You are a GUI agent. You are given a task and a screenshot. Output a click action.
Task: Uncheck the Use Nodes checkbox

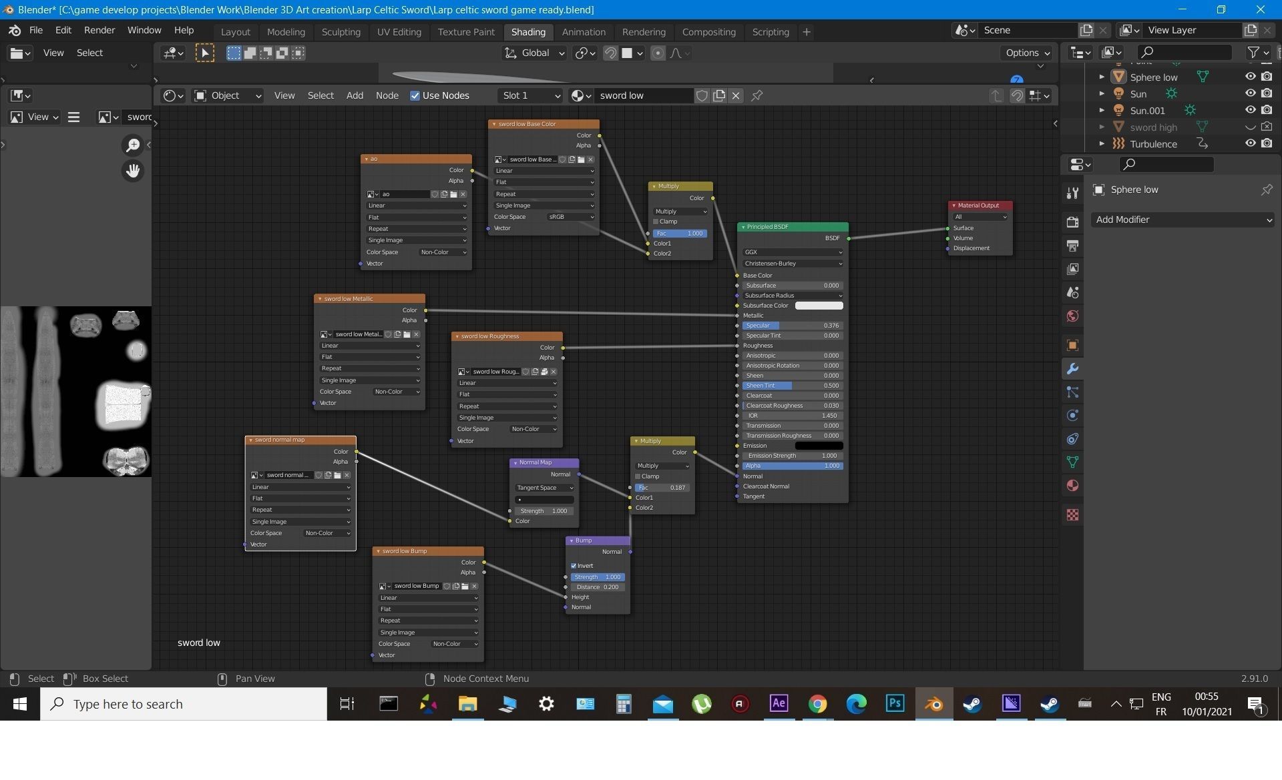pyautogui.click(x=415, y=95)
